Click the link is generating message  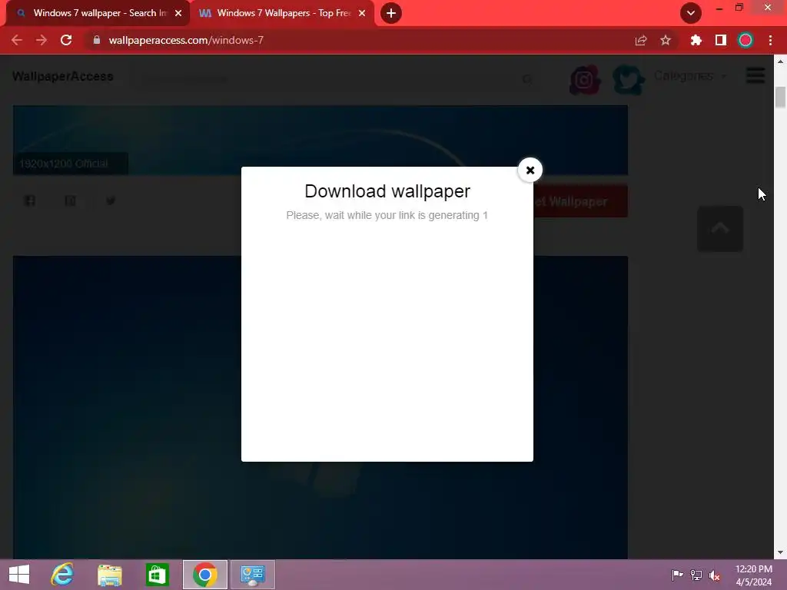point(387,215)
